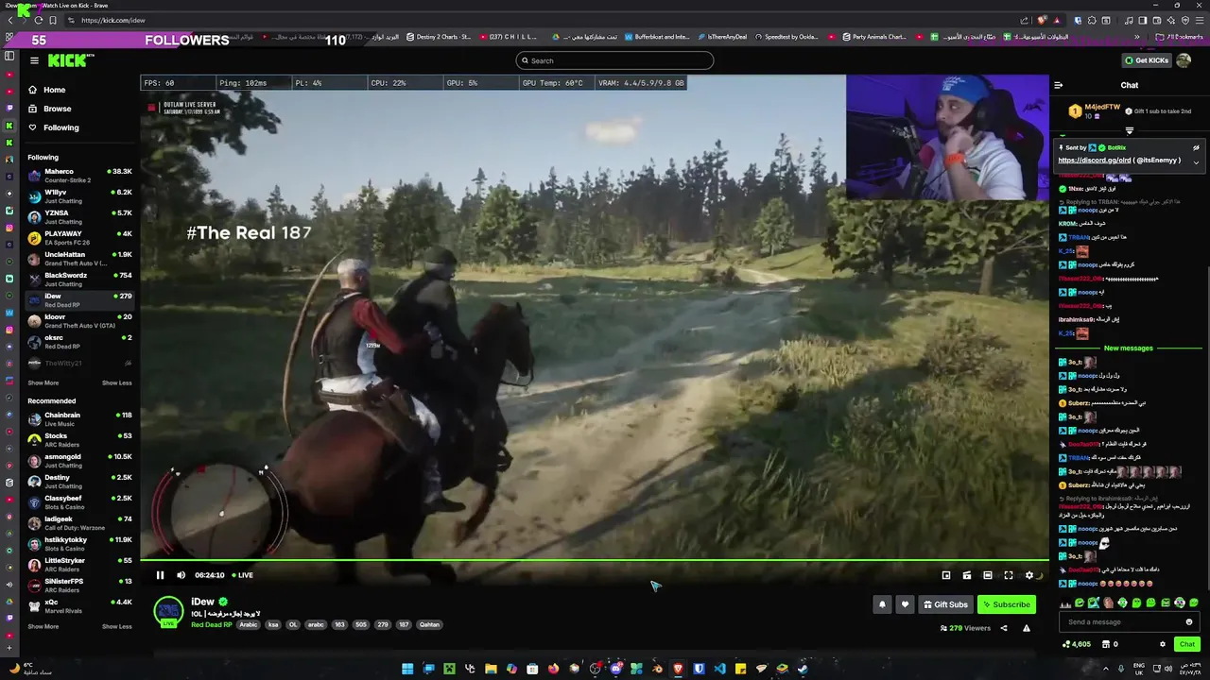The width and height of the screenshot is (1210, 680).
Task: Open kloovr channel in Following list
Action: pos(79,321)
